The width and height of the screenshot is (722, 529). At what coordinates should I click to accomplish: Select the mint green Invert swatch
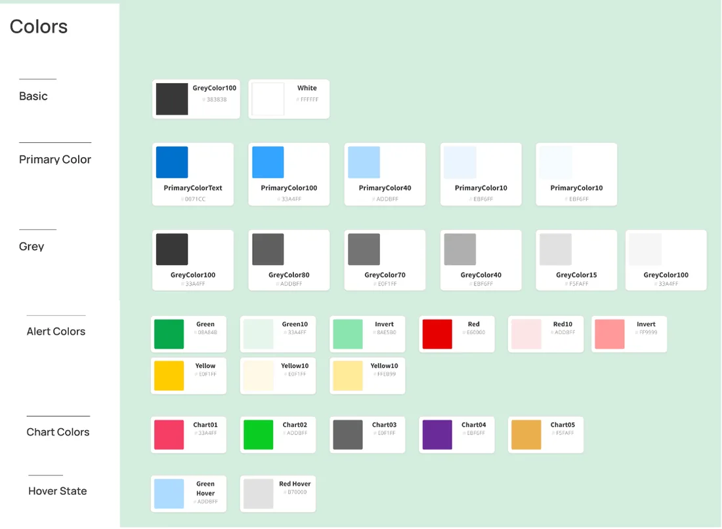(348, 334)
